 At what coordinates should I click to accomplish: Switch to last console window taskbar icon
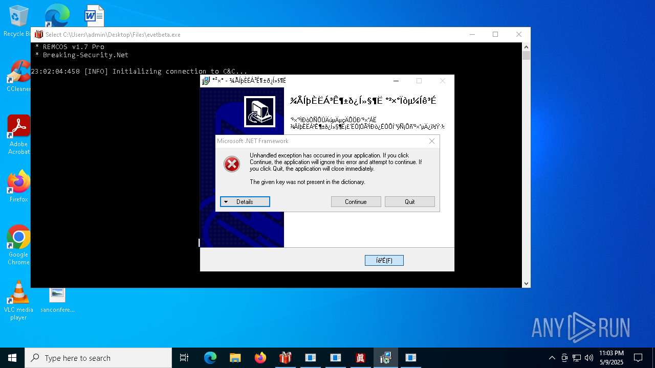[410, 358]
